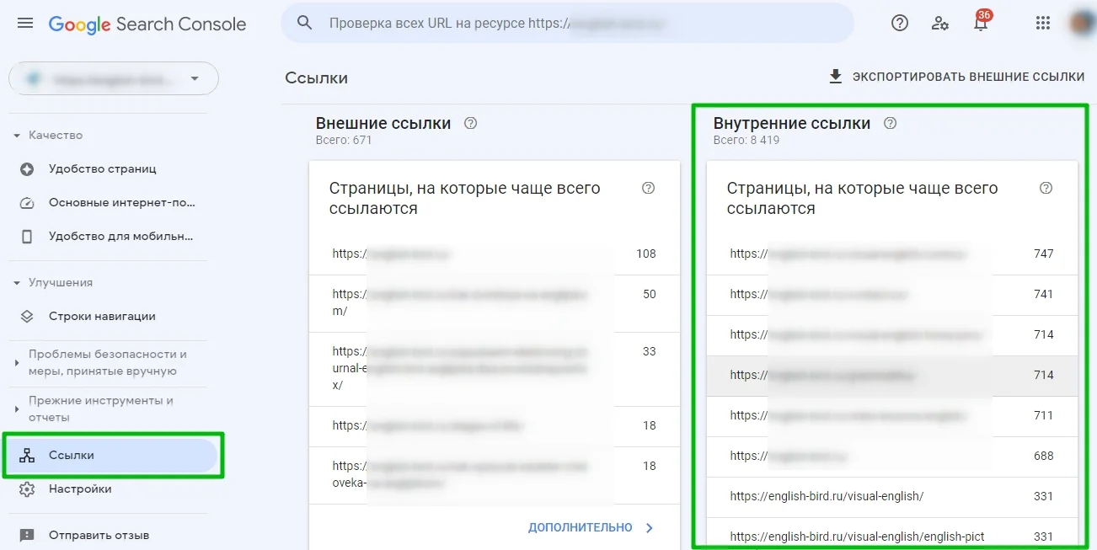Select Ссылки in the sidebar
Viewport: 1097px width, 550px height.
[x=112, y=455]
